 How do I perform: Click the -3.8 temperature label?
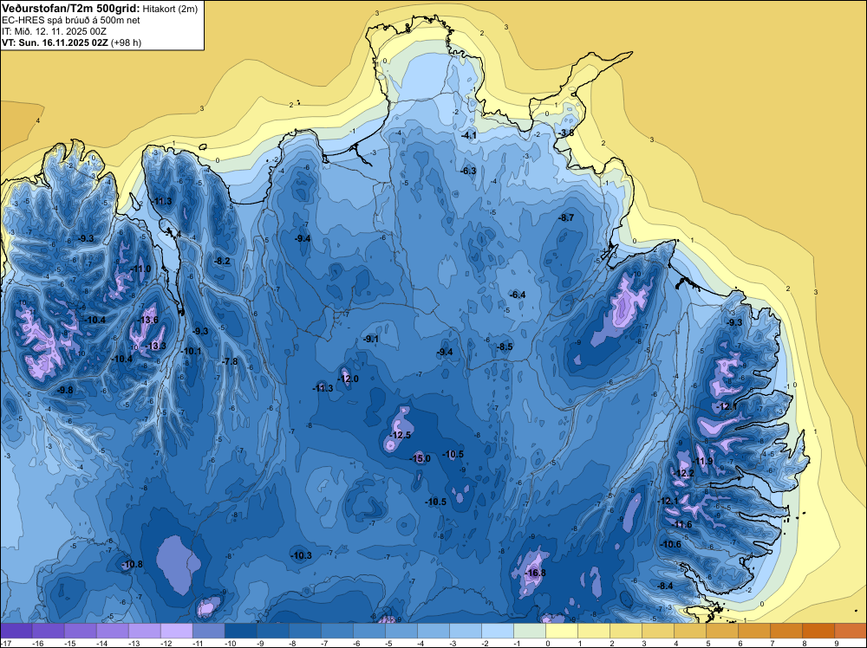click(565, 133)
